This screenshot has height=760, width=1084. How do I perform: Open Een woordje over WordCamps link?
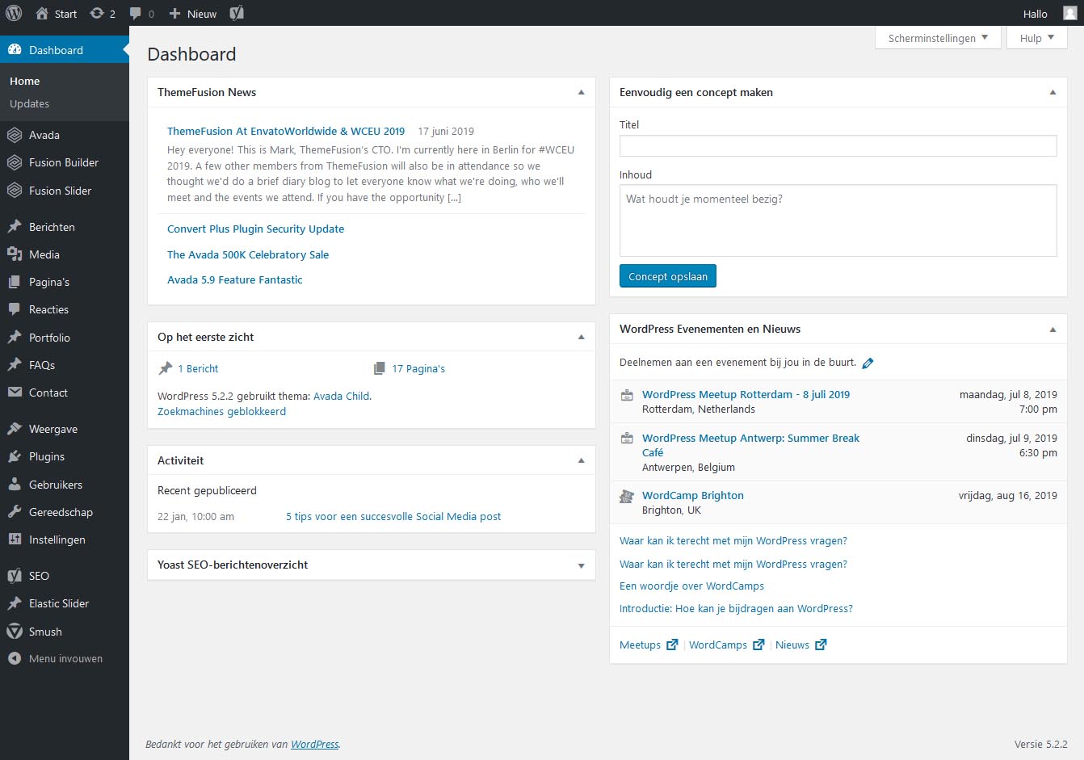[691, 586]
